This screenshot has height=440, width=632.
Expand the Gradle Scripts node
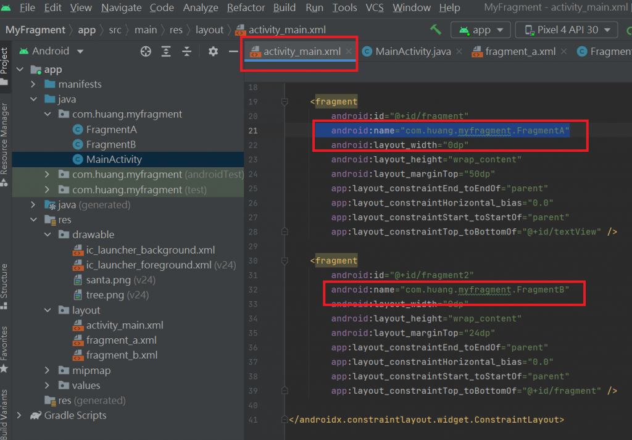point(20,415)
